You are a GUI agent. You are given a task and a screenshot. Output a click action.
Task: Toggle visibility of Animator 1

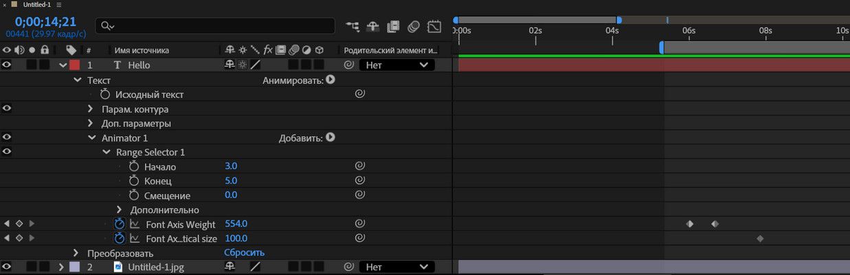click(7, 137)
